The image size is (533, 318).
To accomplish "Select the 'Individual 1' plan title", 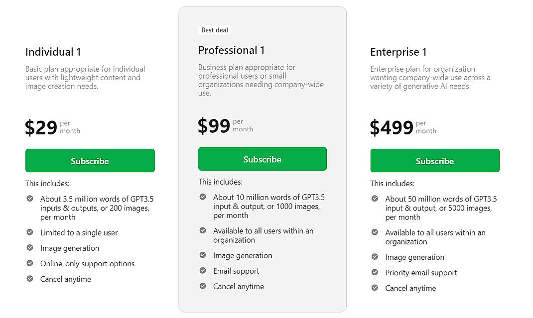I will coord(52,52).
